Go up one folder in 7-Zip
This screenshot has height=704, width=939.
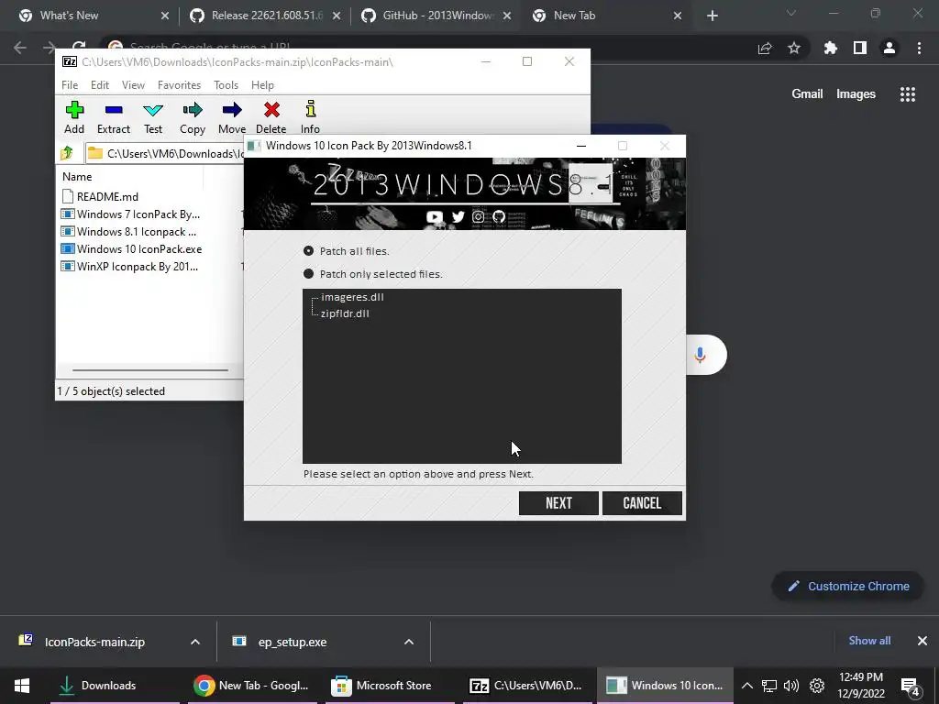pos(66,153)
